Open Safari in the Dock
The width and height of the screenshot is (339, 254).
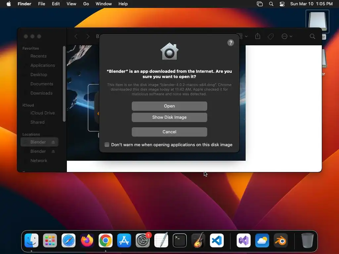point(69,240)
